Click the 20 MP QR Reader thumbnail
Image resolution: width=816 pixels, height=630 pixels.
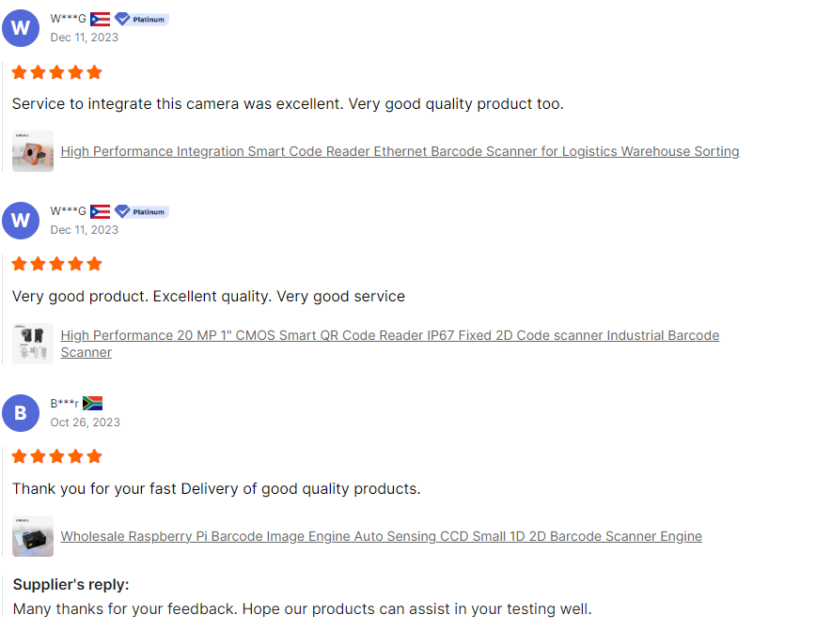(33, 344)
